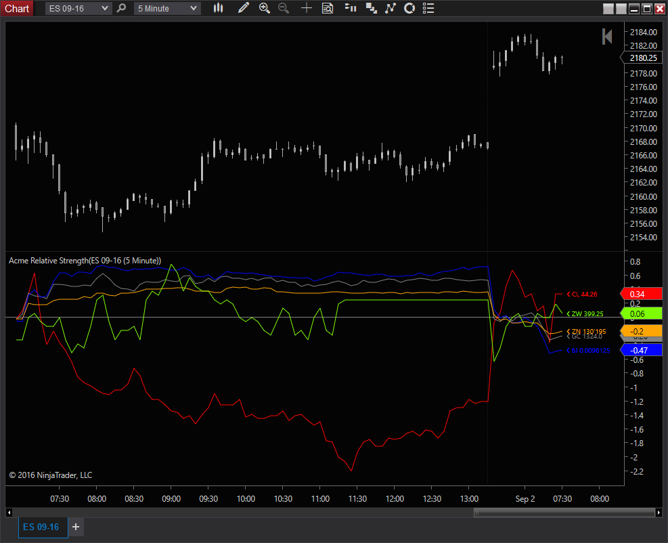
Task: Click the blue 6J 0.0096125 label
Action: [x=588, y=350]
